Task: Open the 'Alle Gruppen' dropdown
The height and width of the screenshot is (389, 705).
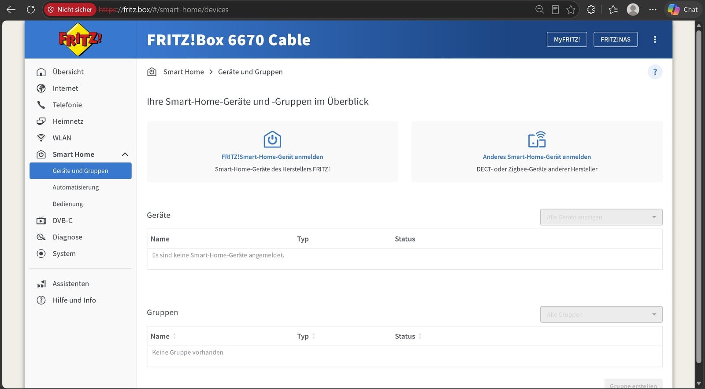Action: coord(601,314)
